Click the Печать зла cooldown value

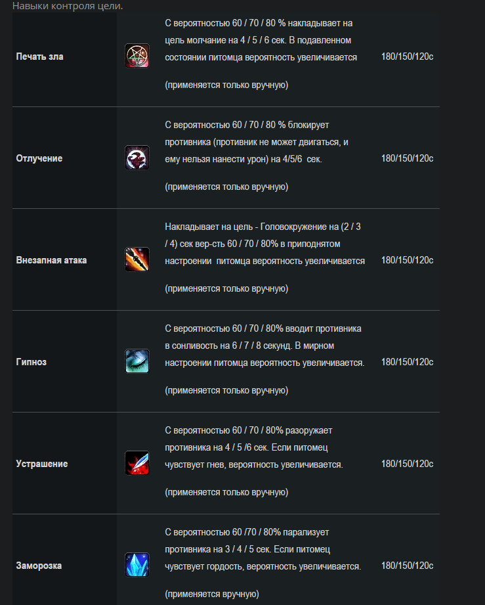(x=407, y=56)
